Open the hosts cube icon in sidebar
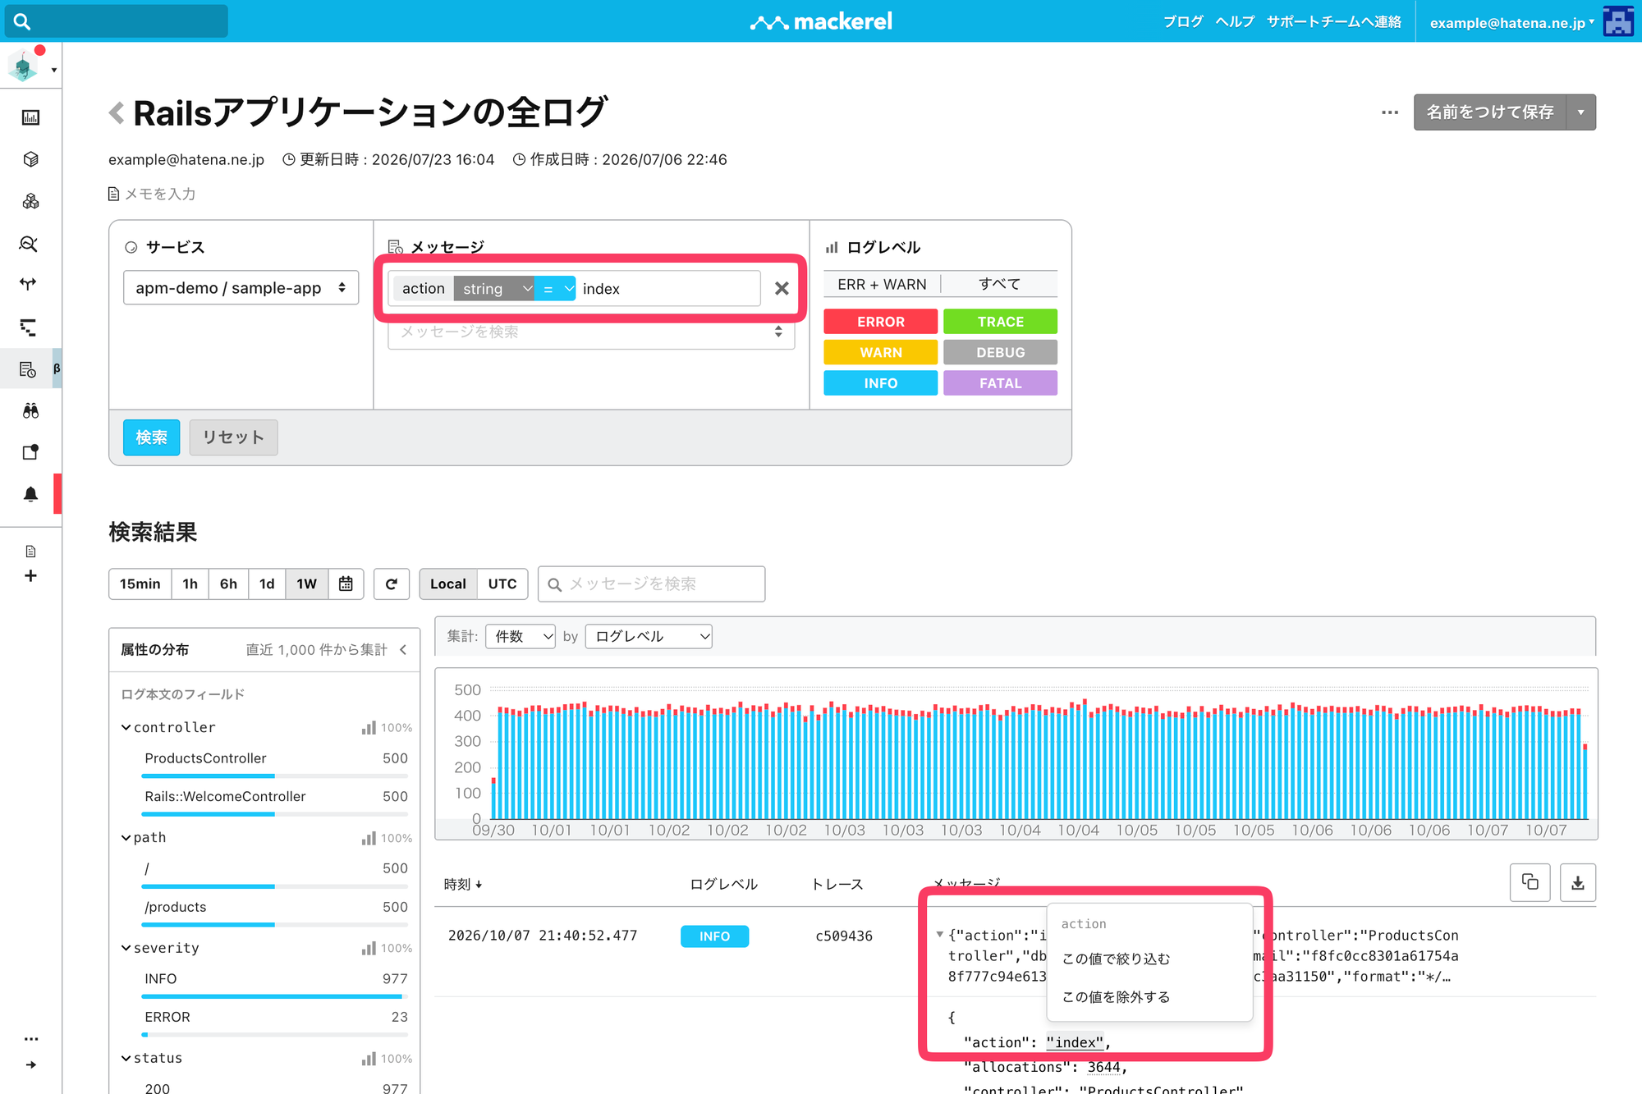The height and width of the screenshot is (1094, 1642). pos(30,159)
